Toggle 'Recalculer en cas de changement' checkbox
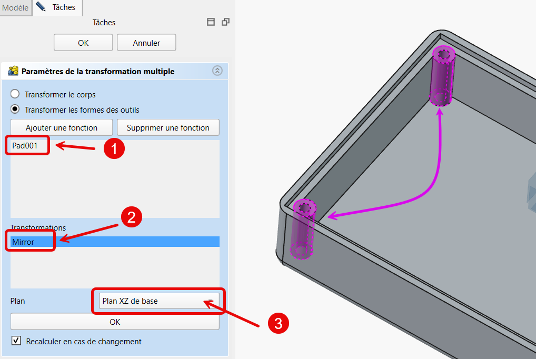Image resolution: width=536 pixels, height=359 pixels. 16,341
